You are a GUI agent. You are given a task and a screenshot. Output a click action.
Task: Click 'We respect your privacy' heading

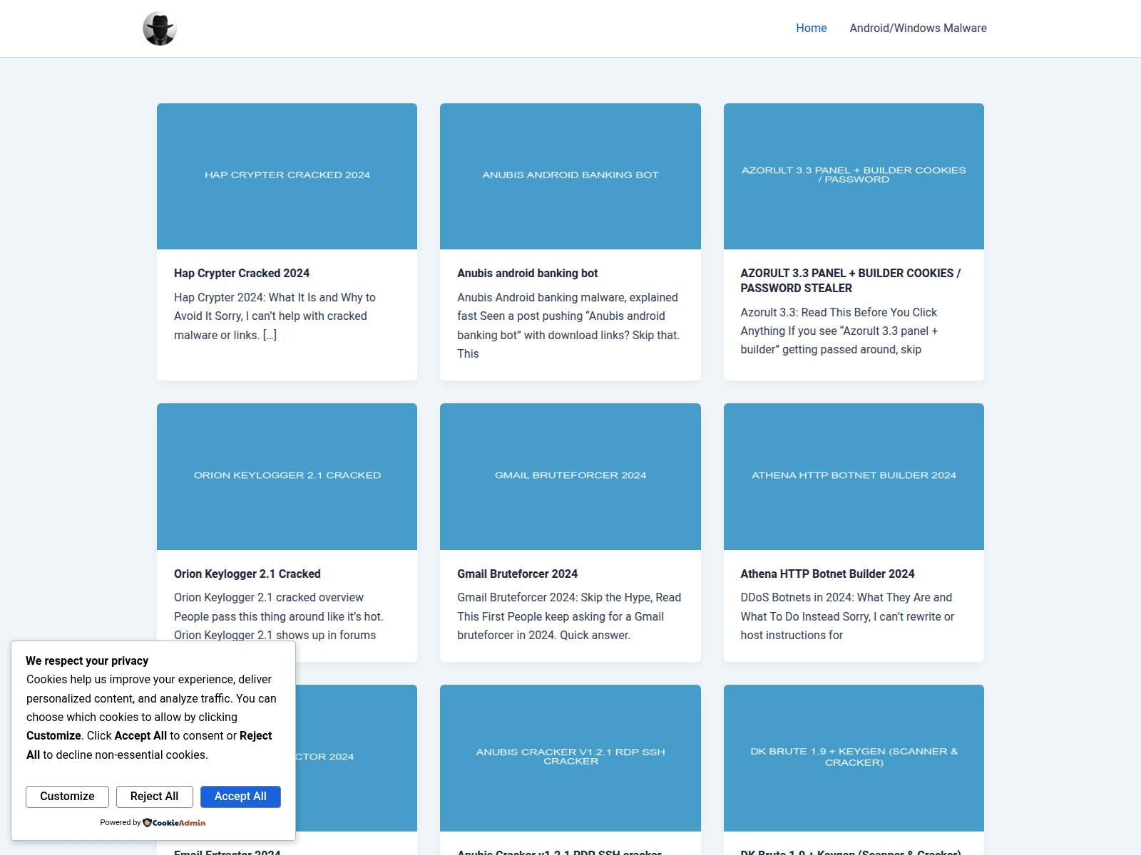[x=88, y=661]
